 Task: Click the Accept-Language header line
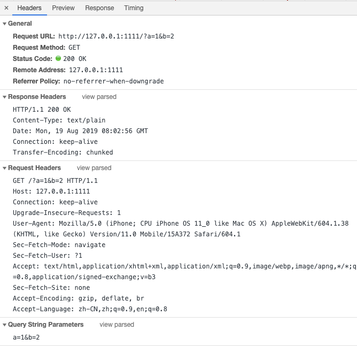(x=90, y=309)
